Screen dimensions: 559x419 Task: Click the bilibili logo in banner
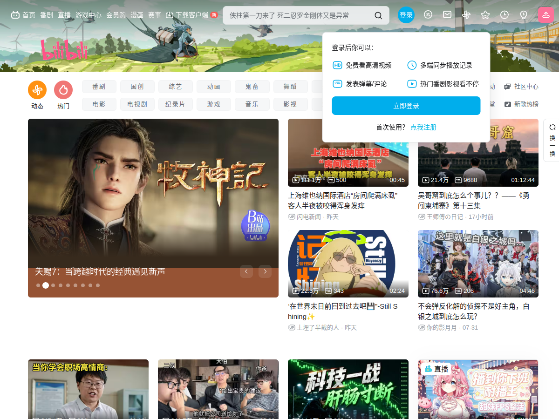click(64, 50)
